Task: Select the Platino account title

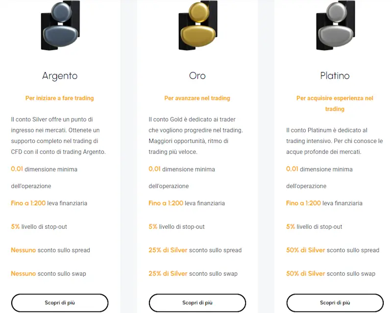Action: pos(335,75)
